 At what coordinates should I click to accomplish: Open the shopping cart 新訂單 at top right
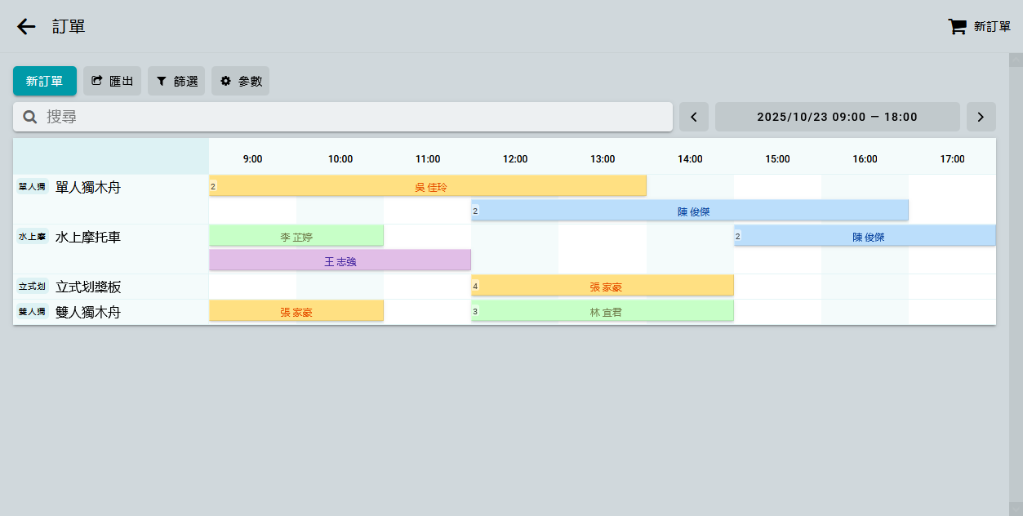click(x=979, y=26)
